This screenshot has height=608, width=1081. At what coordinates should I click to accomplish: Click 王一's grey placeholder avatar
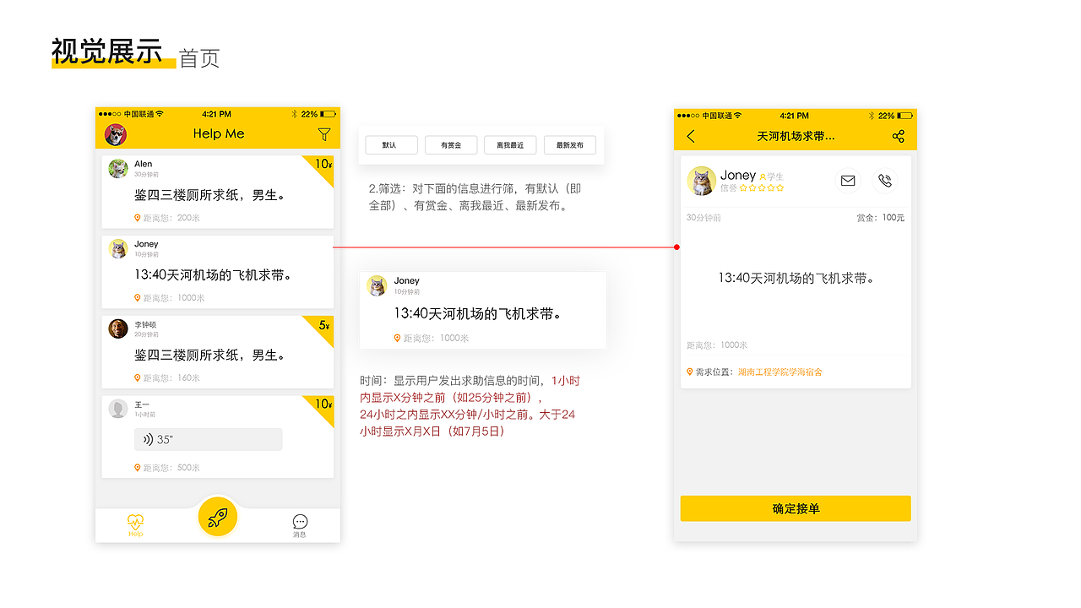coord(118,409)
